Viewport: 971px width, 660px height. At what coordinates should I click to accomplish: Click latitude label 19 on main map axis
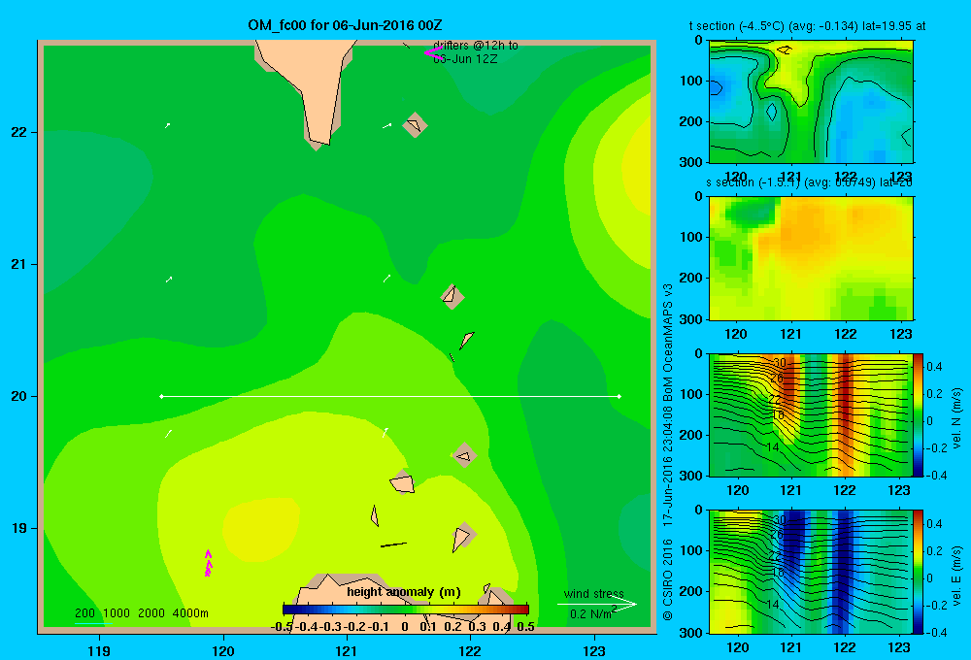19,528
